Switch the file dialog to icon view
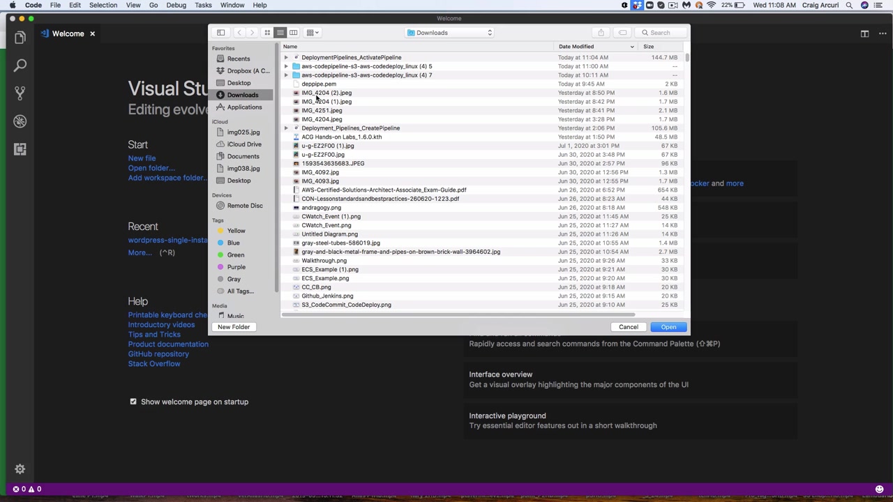 tap(267, 33)
